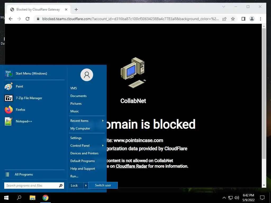Click the Search programs and files box

[34, 186]
